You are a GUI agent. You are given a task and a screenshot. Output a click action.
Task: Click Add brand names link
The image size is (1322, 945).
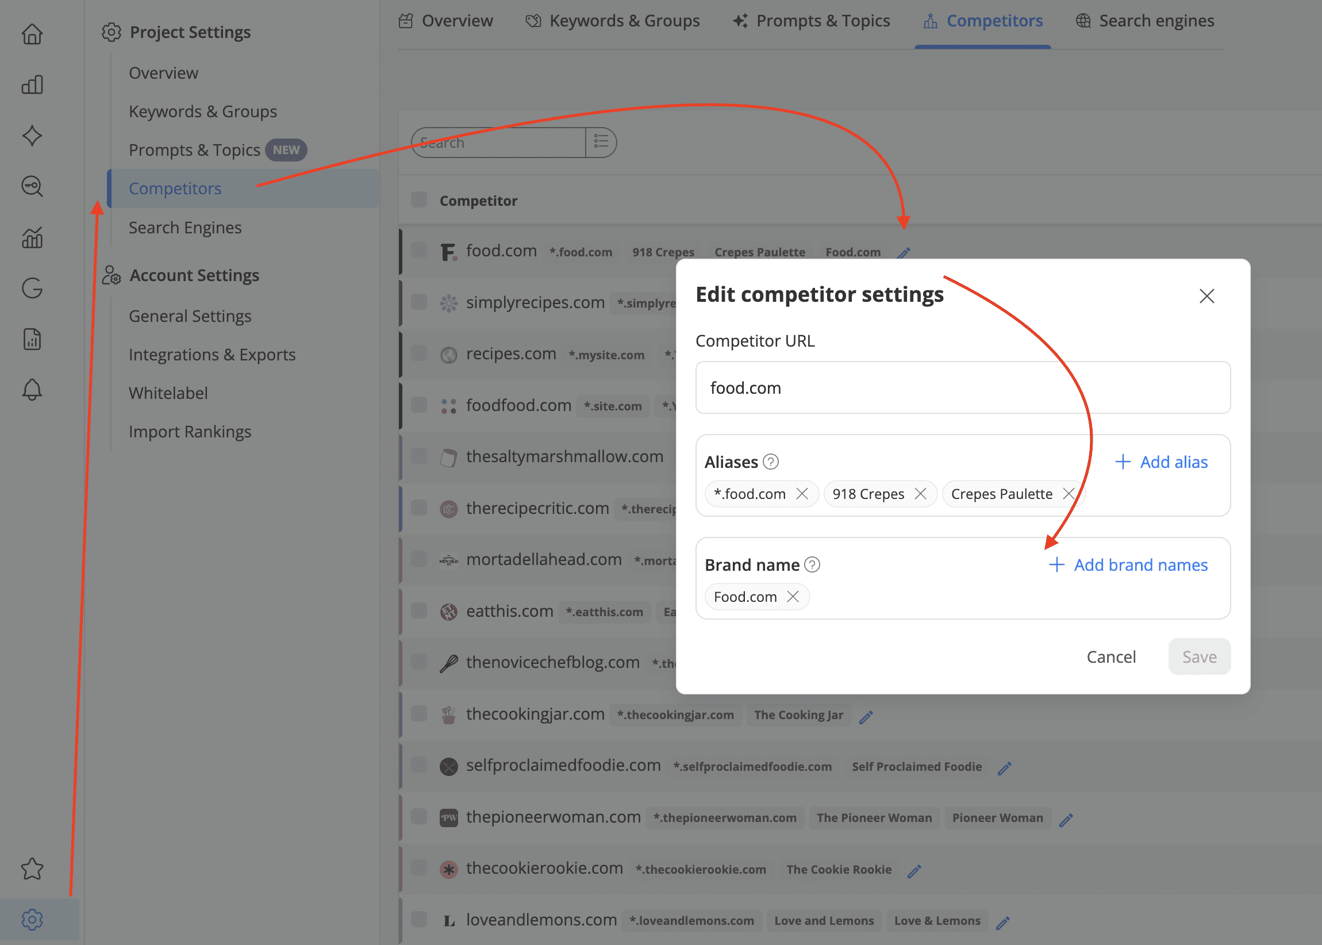tap(1128, 564)
